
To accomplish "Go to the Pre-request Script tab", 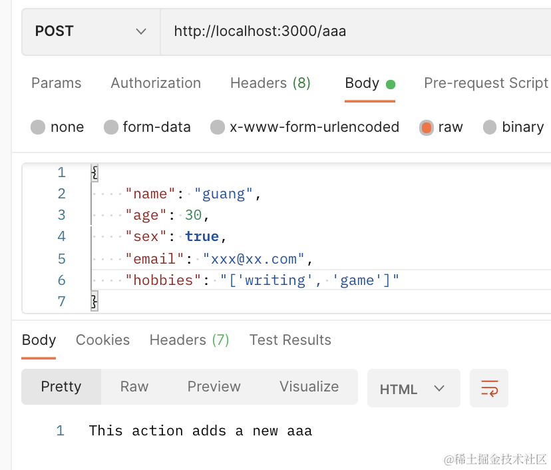I will point(486,83).
